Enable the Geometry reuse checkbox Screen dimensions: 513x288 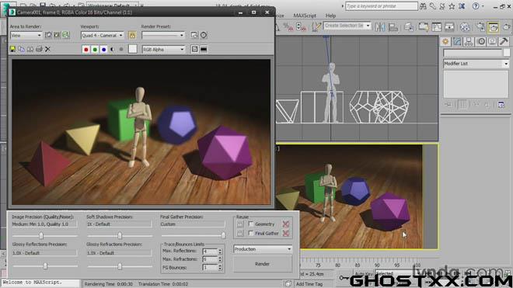pos(251,224)
